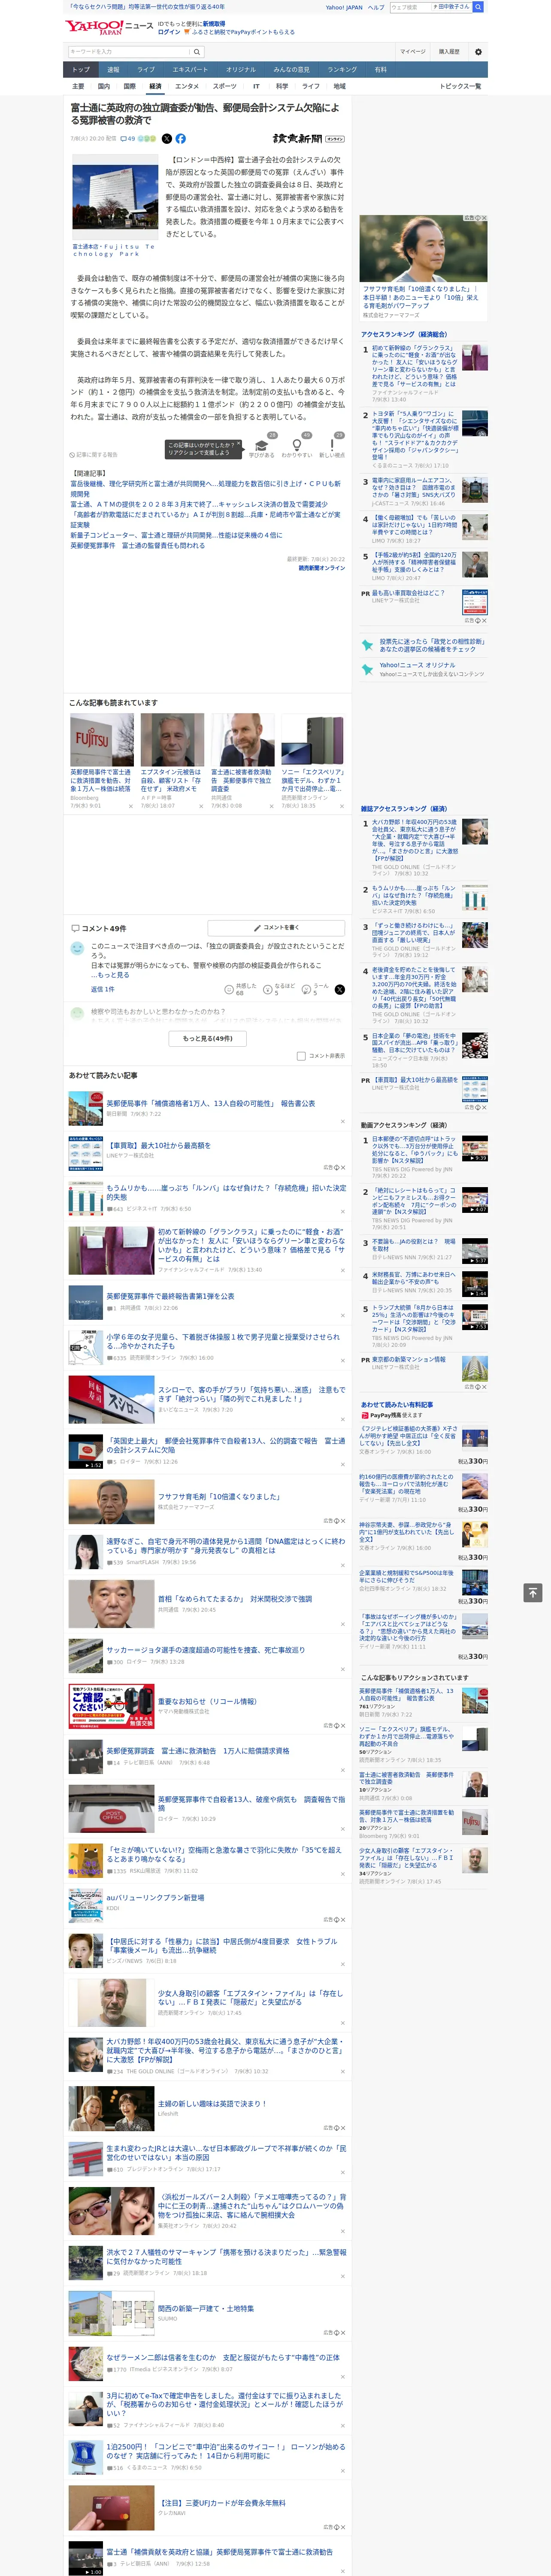Image resolution: width=551 pixels, height=2576 pixels.
Task: Click the Fujitsu Technology Park article photo
Action: click(115, 198)
